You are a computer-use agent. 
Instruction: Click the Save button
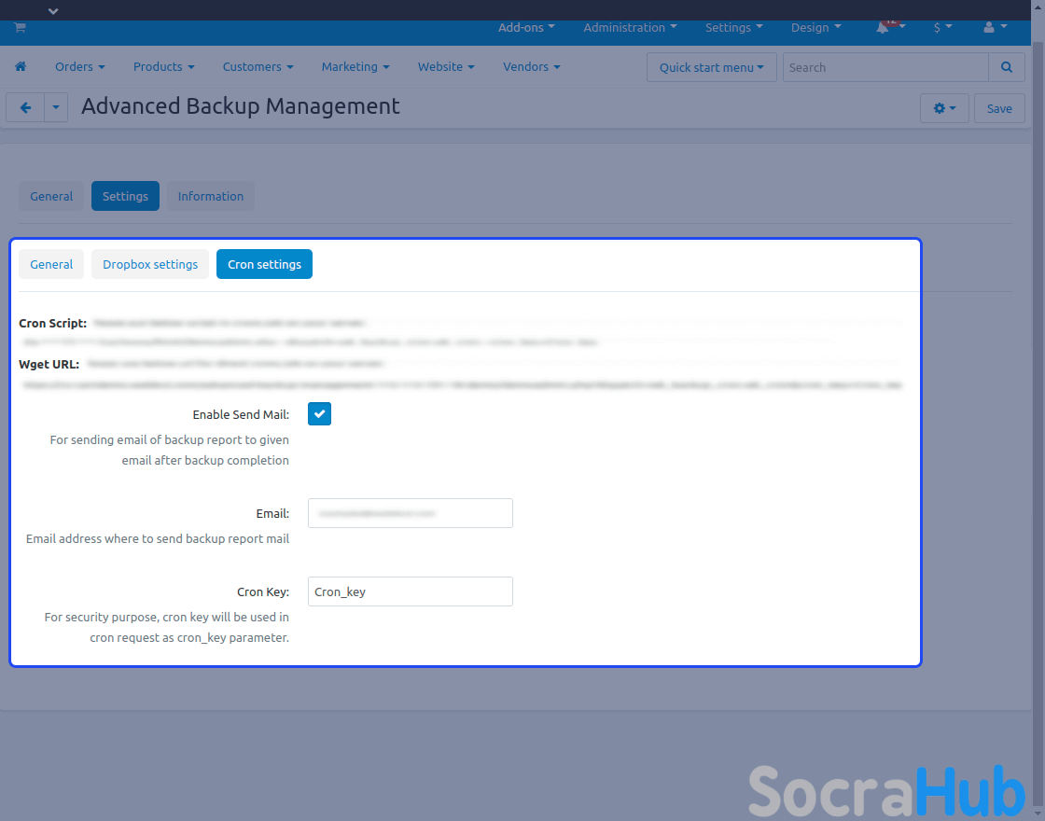998,108
